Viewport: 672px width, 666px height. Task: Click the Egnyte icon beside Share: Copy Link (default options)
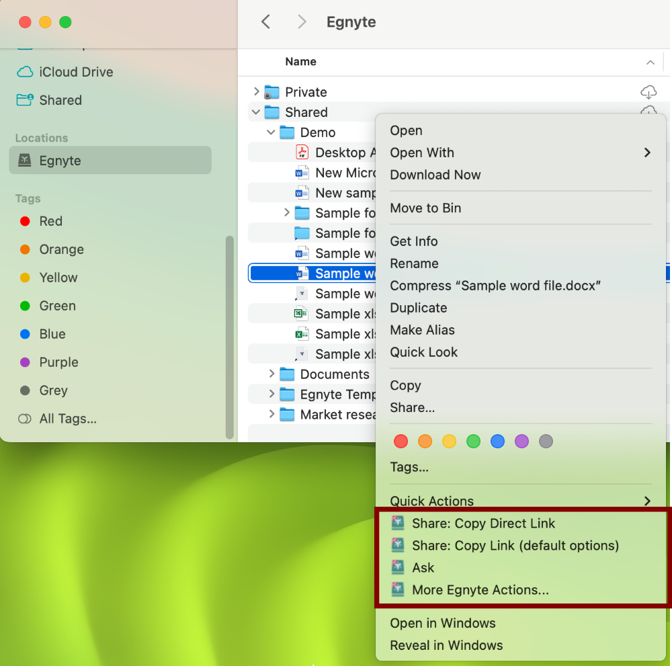[x=398, y=545]
